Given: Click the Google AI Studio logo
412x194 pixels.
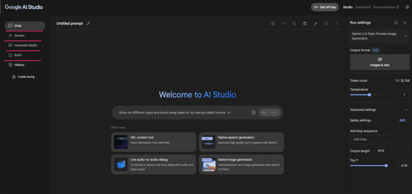Looking at the screenshot, I should click(x=24, y=7).
